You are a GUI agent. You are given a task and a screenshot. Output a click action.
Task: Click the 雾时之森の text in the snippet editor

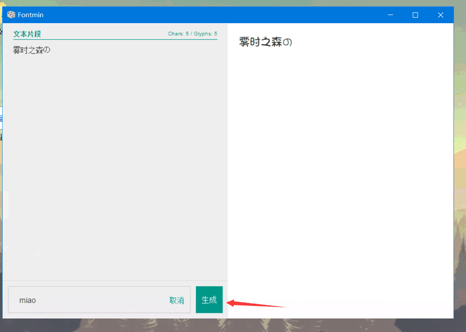click(x=32, y=50)
